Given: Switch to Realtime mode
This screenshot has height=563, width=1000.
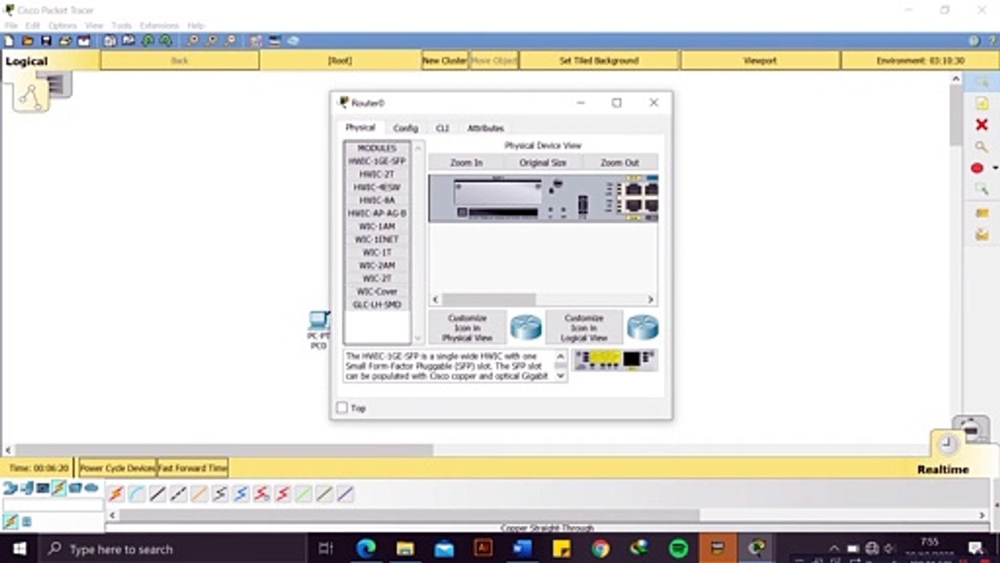Looking at the screenshot, I should tap(943, 469).
